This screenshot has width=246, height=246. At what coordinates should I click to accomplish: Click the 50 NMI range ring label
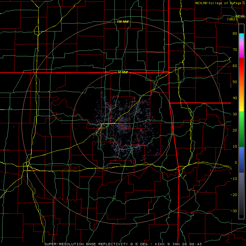(123, 72)
